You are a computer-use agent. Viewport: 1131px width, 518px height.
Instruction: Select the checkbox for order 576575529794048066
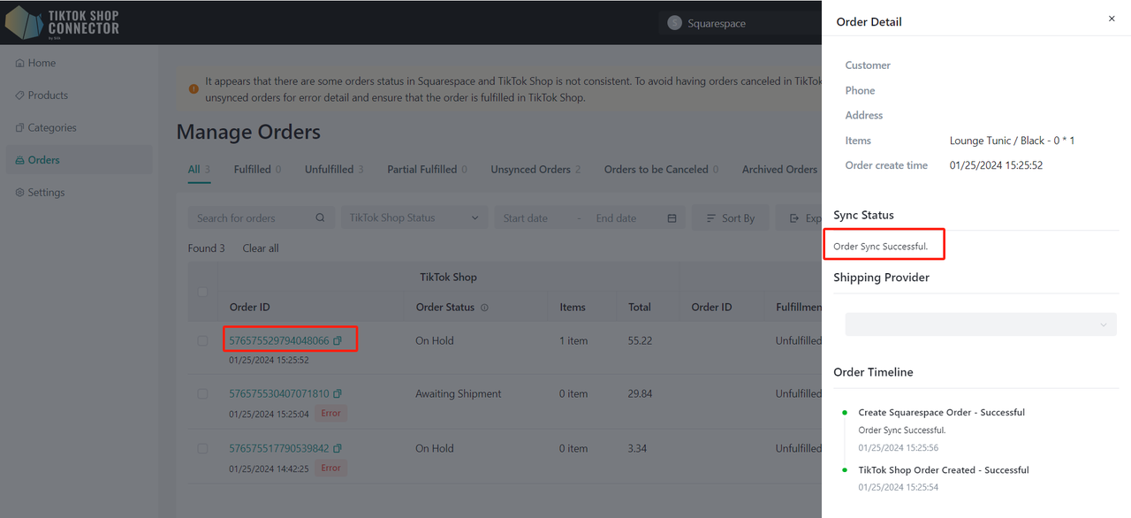pyautogui.click(x=202, y=340)
